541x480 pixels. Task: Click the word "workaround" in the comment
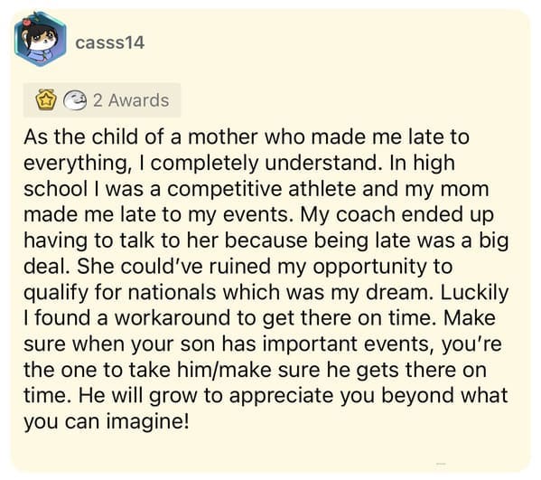click(173, 318)
